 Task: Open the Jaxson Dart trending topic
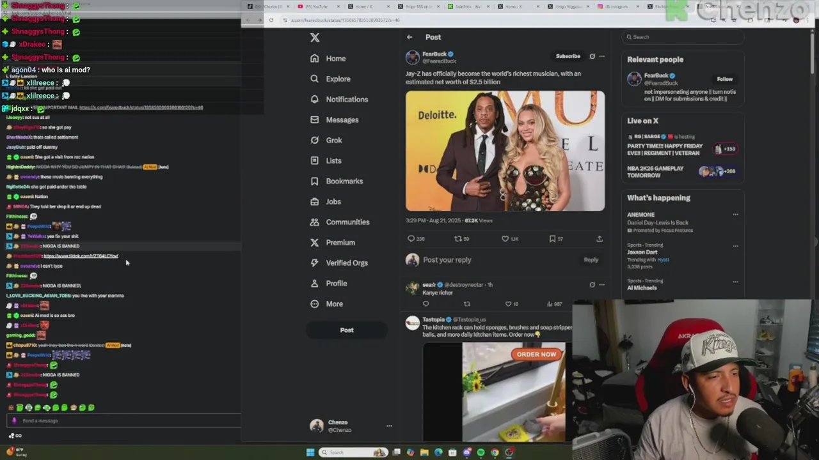pyautogui.click(x=642, y=252)
